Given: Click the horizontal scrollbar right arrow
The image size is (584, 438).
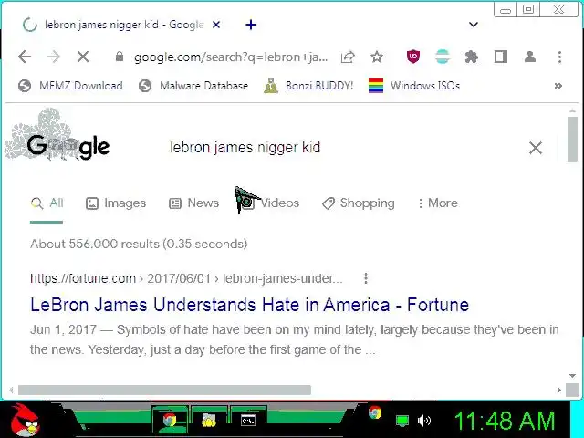Looking at the screenshot, I should 558,390.
